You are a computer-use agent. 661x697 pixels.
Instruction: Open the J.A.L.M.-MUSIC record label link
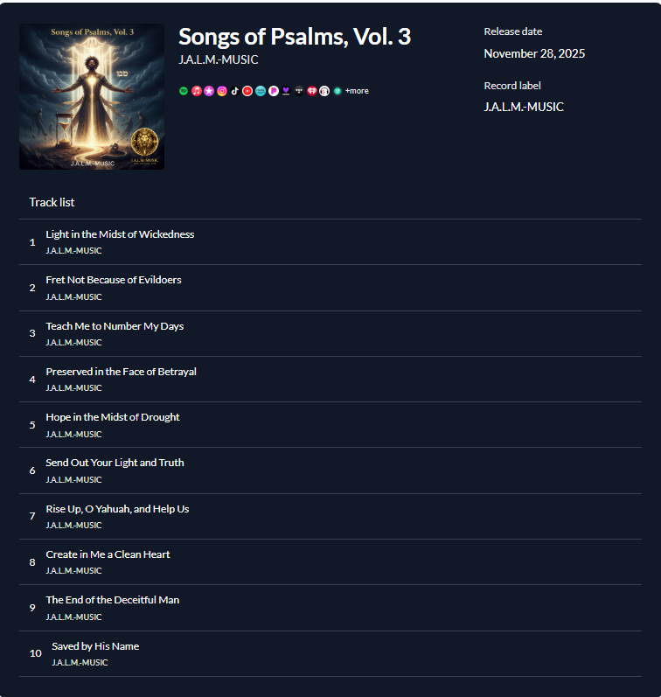524,107
